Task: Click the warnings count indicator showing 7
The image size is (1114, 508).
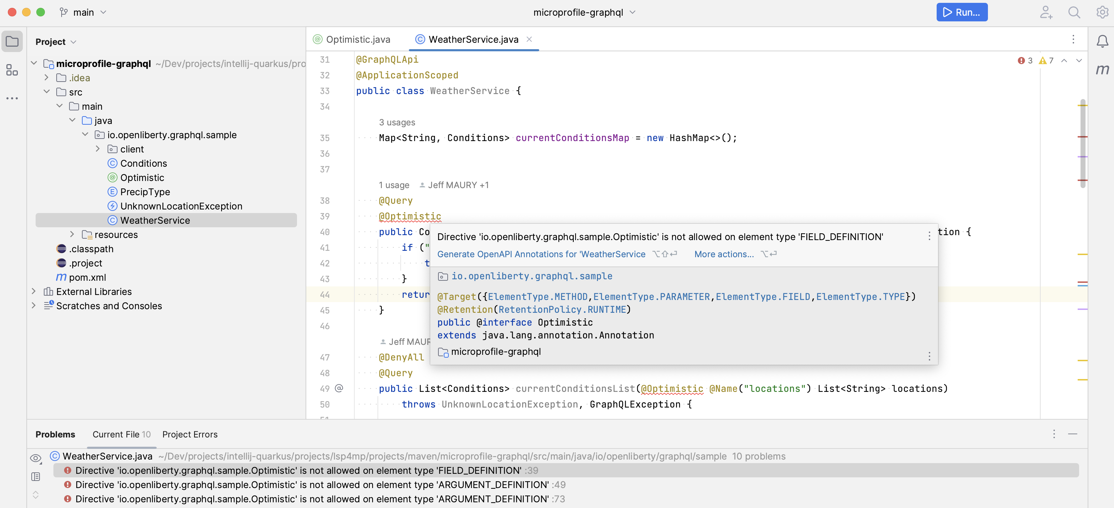Action: [x=1046, y=61]
